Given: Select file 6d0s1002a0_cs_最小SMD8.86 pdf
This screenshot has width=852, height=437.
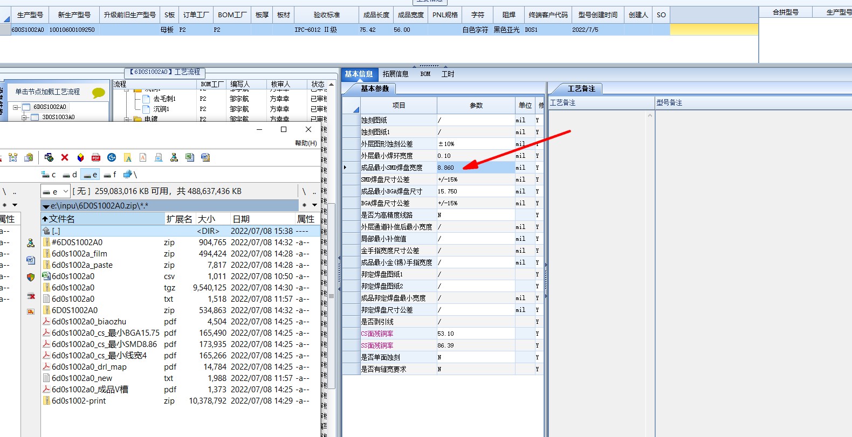Looking at the screenshot, I should click(181, 344).
